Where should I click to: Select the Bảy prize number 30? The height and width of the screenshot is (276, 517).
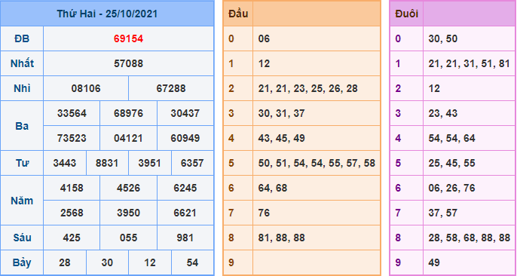click(107, 263)
